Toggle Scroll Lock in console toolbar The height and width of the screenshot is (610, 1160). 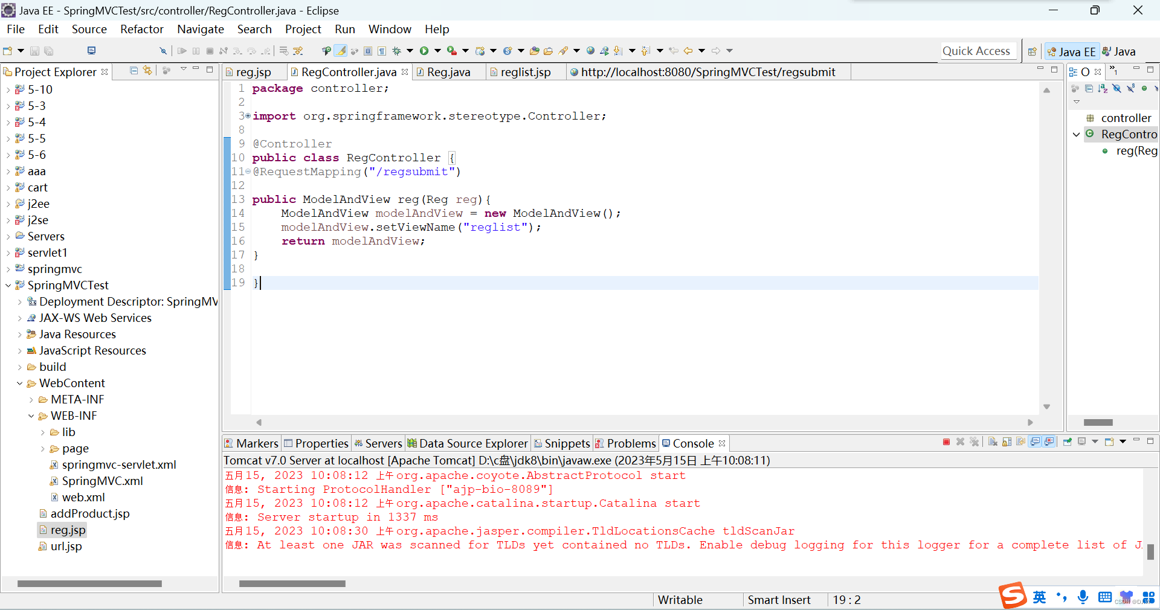[1007, 442]
